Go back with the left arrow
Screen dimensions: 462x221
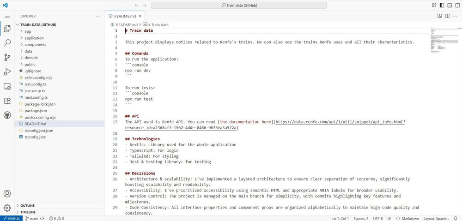[136, 5]
